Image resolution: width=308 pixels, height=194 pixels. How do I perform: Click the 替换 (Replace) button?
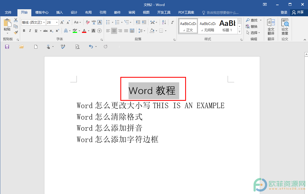click(x=252, y=26)
